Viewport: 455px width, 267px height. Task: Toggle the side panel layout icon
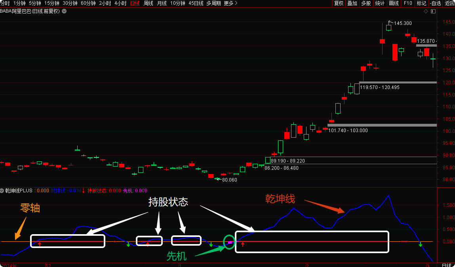coord(433,11)
